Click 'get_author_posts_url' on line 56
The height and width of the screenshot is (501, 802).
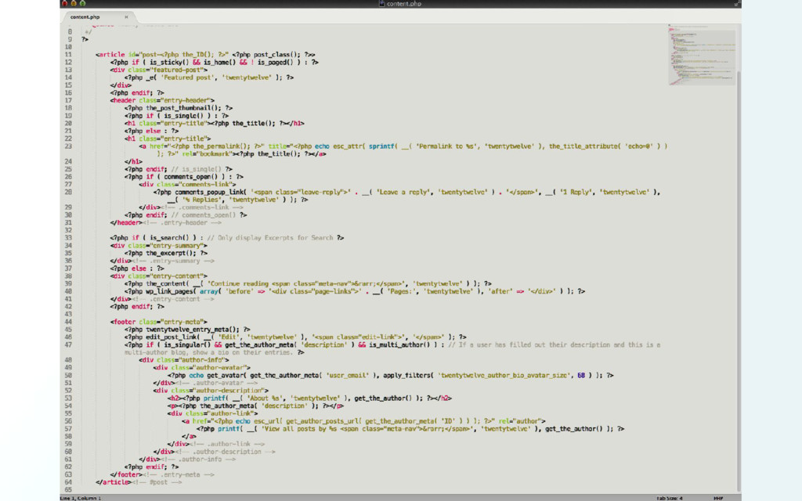(322, 421)
